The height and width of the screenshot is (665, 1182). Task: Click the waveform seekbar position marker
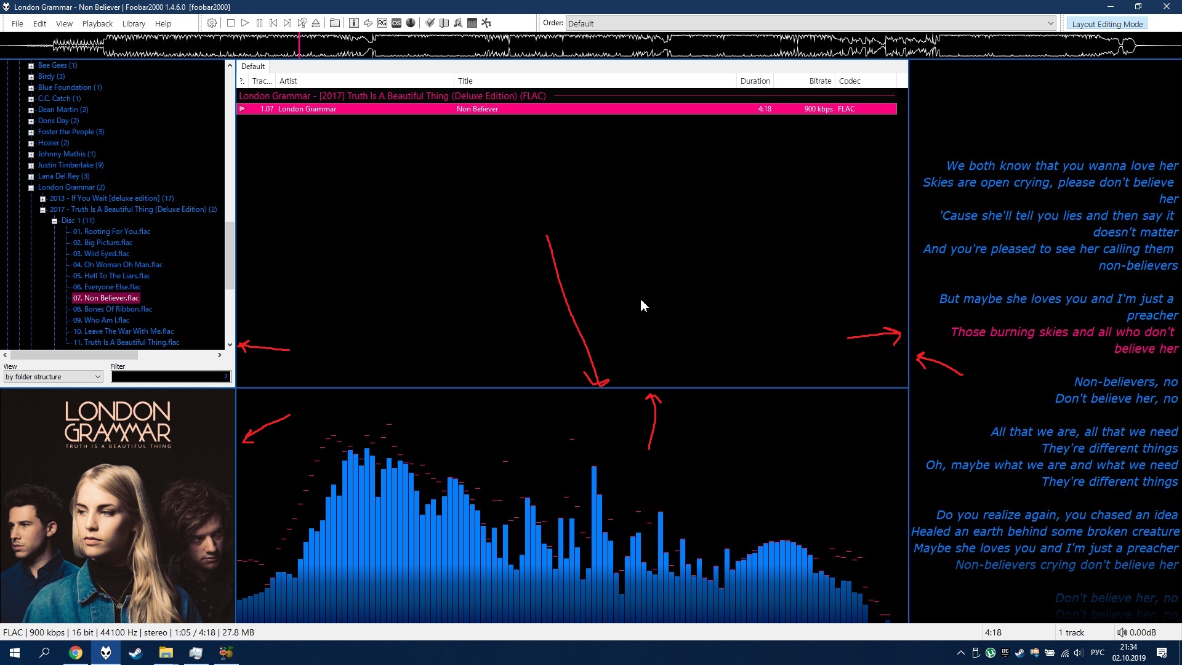point(299,46)
